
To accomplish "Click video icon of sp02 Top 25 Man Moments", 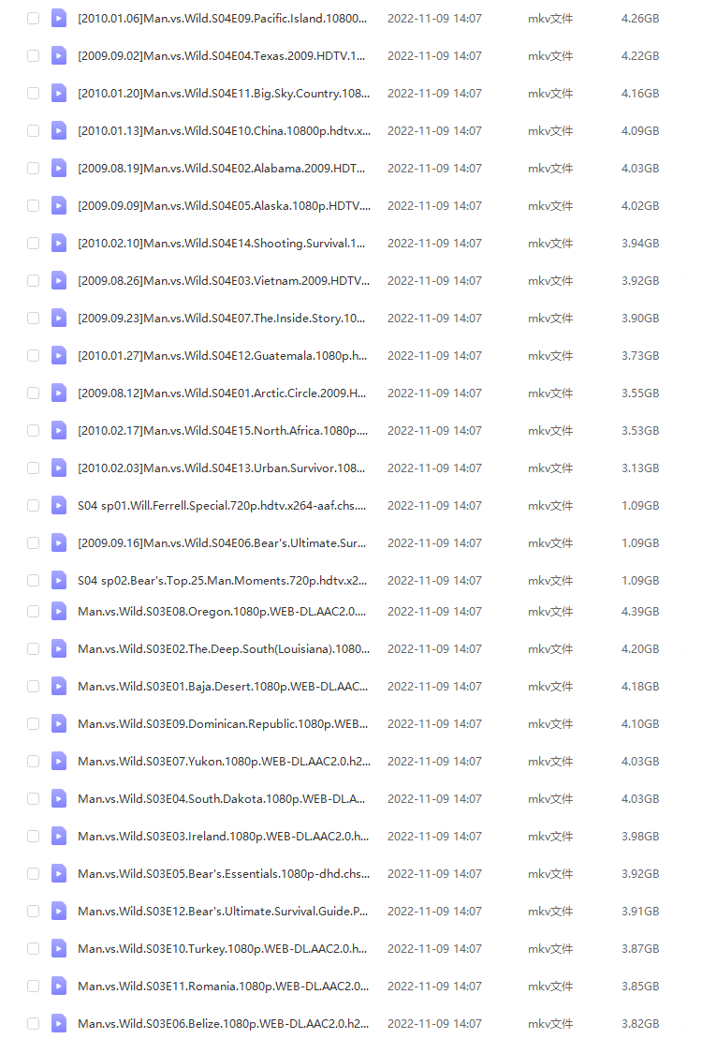I will pyautogui.click(x=59, y=580).
